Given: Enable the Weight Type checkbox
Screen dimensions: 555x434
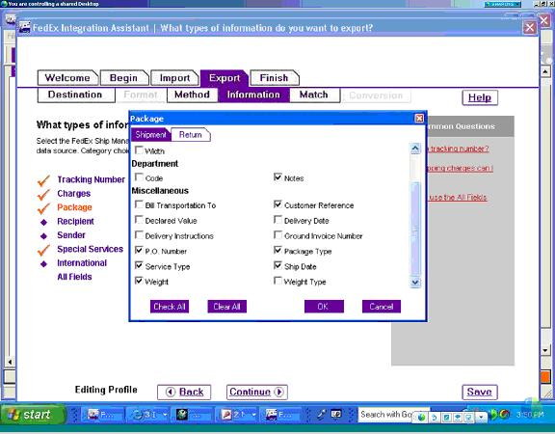Looking at the screenshot, I should click(277, 281).
